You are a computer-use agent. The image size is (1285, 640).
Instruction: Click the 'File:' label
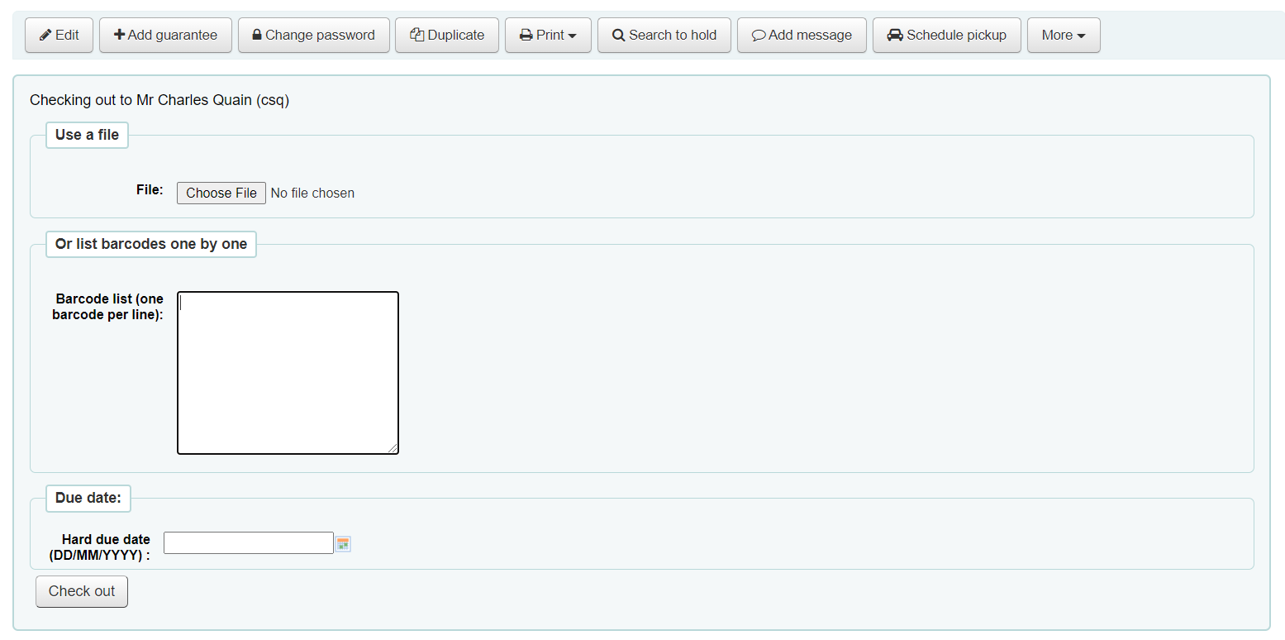click(150, 189)
